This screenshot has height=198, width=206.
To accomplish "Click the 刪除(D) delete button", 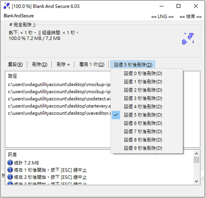I will (x=40, y=64).
